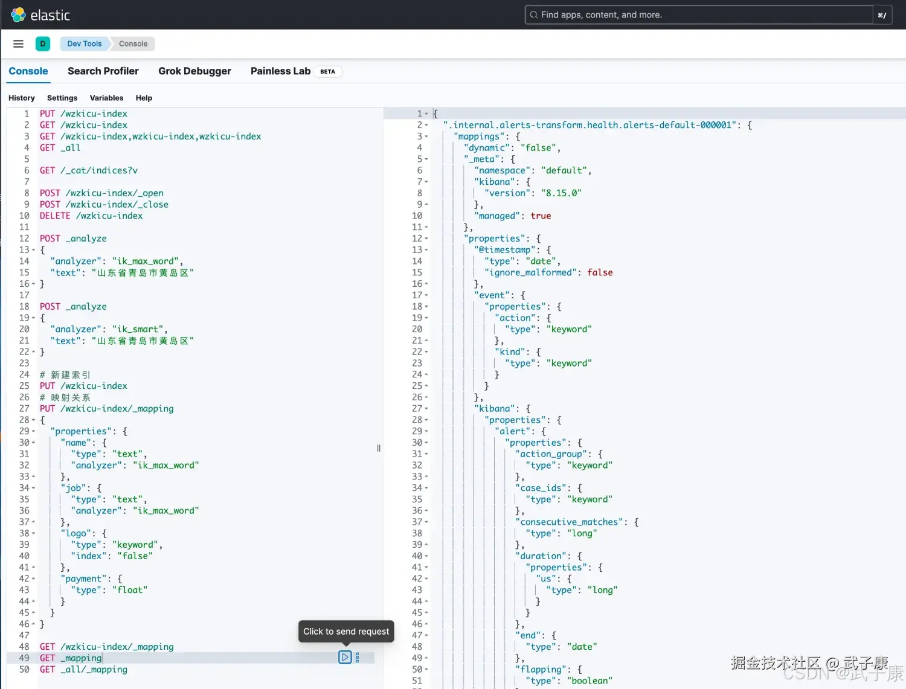Open the History panel
This screenshot has width=906, height=689.
pyautogui.click(x=22, y=98)
